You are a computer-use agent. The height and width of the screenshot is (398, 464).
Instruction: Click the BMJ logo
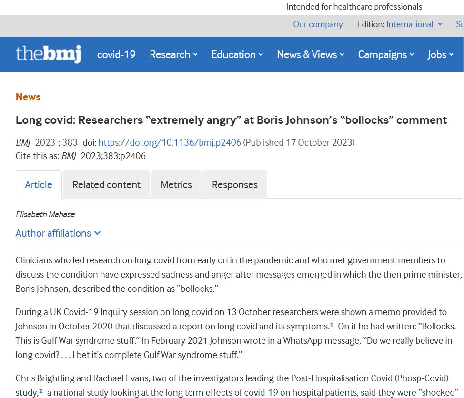48,54
